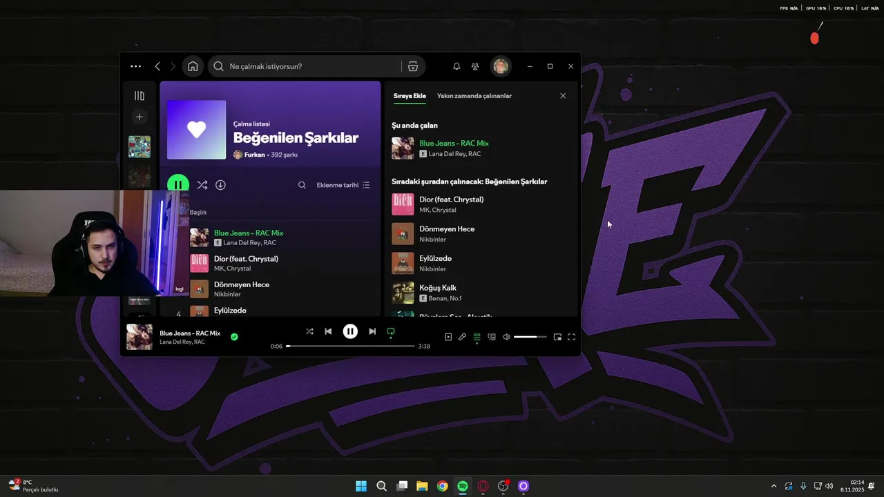Go forward with the right arrow
884x497 pixels.
click(173, 66)
